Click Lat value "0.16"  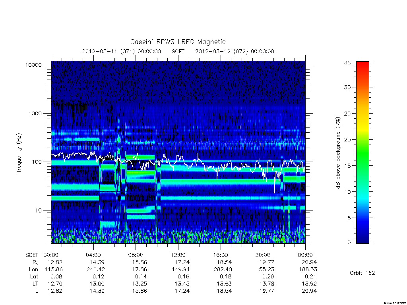pyautogui.click(x=183, y=276)
